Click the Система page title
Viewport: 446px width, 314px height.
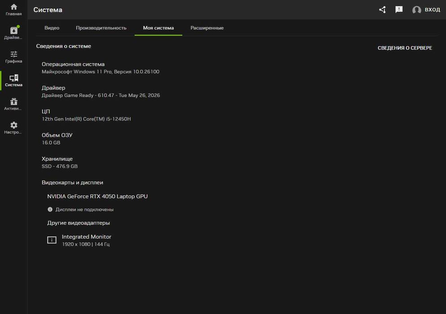[48, 10]
